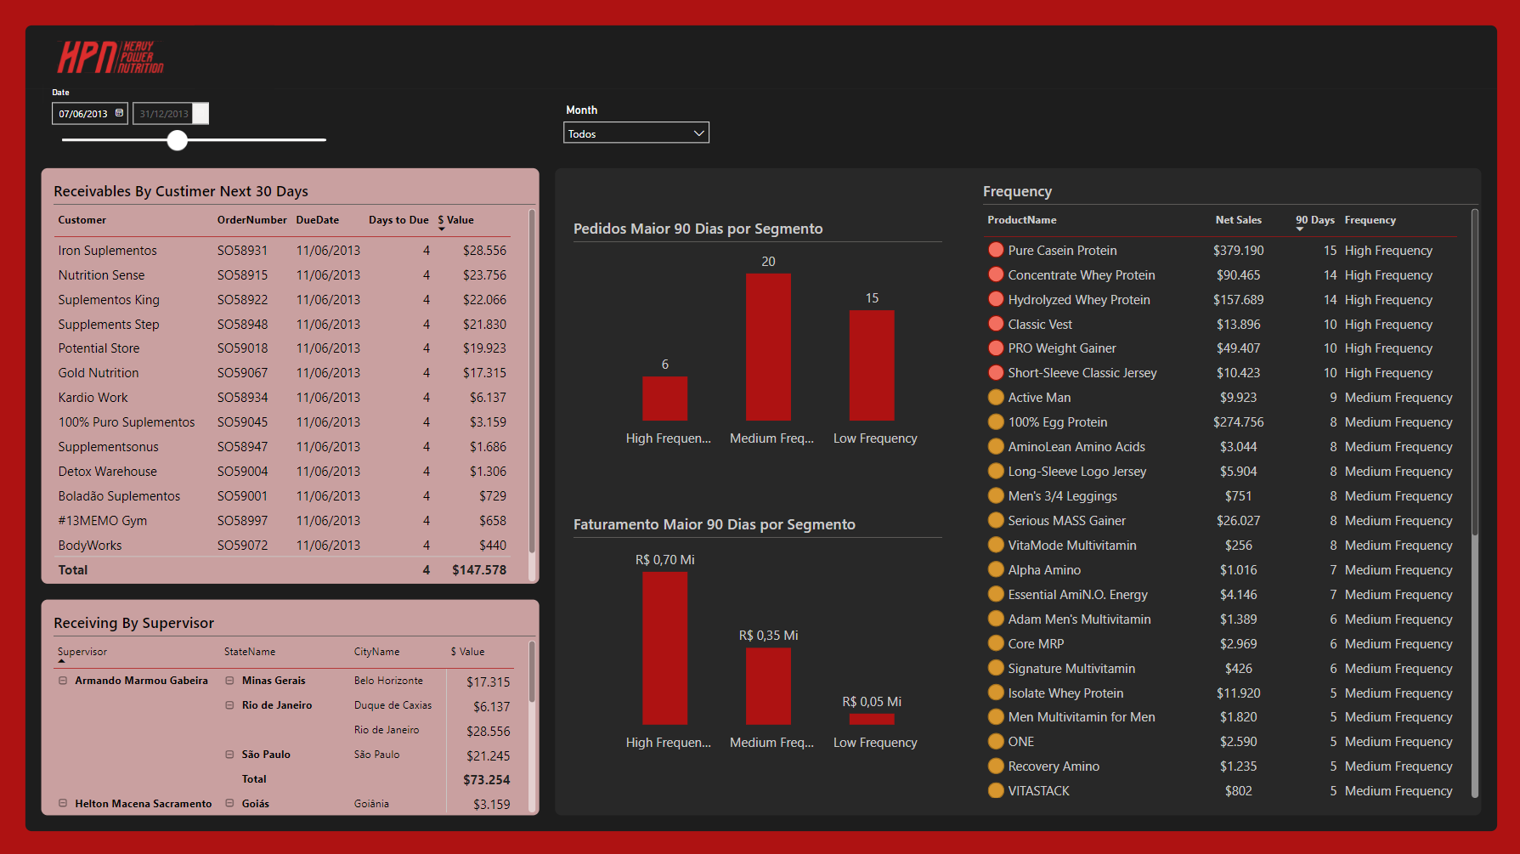1520x854 pixels.
Task: Click the orange dot beside Long-Sleeve Logo Jersey
Action: tap(996, 471)
